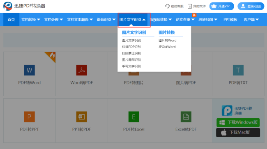
Task: Click the 图片文字识别 column heading
Action: pyautogui.click(x=134, y=32)
